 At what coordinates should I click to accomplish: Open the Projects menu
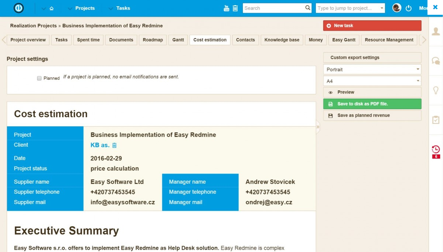point(85,8)
